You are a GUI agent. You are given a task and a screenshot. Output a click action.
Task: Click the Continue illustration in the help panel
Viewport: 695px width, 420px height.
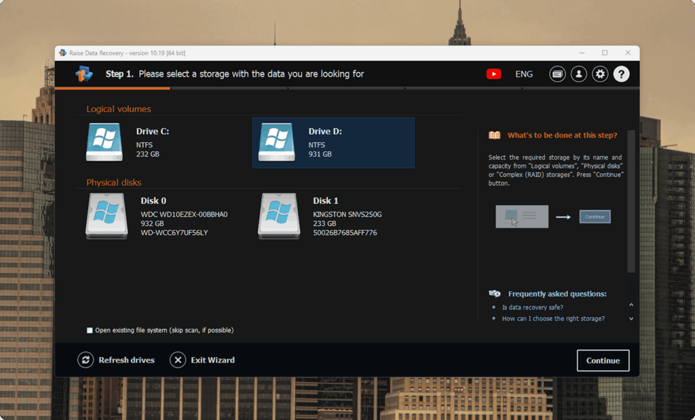[595, 216]
